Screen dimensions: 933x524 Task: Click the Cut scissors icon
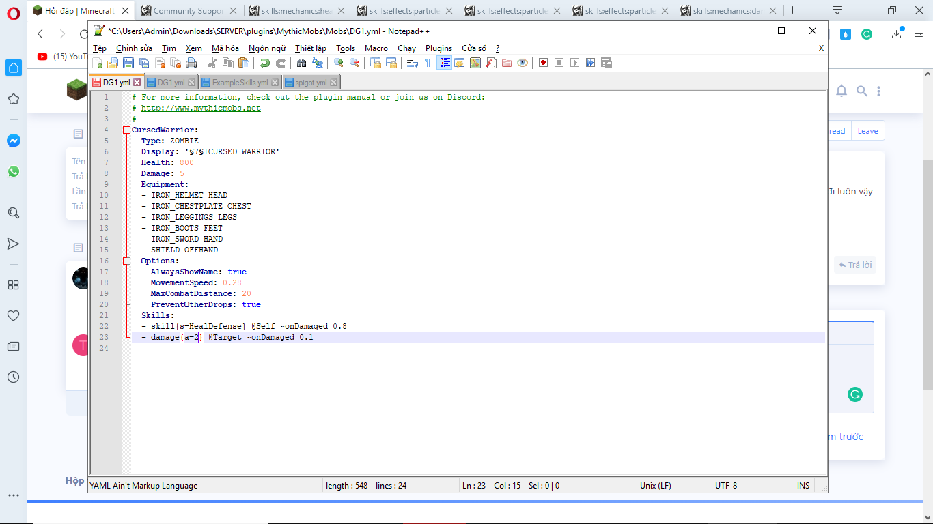click(x=212, y=63)
